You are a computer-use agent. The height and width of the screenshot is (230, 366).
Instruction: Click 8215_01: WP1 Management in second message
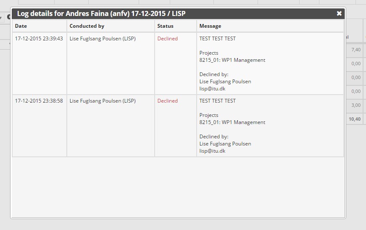tap(232, 122)
